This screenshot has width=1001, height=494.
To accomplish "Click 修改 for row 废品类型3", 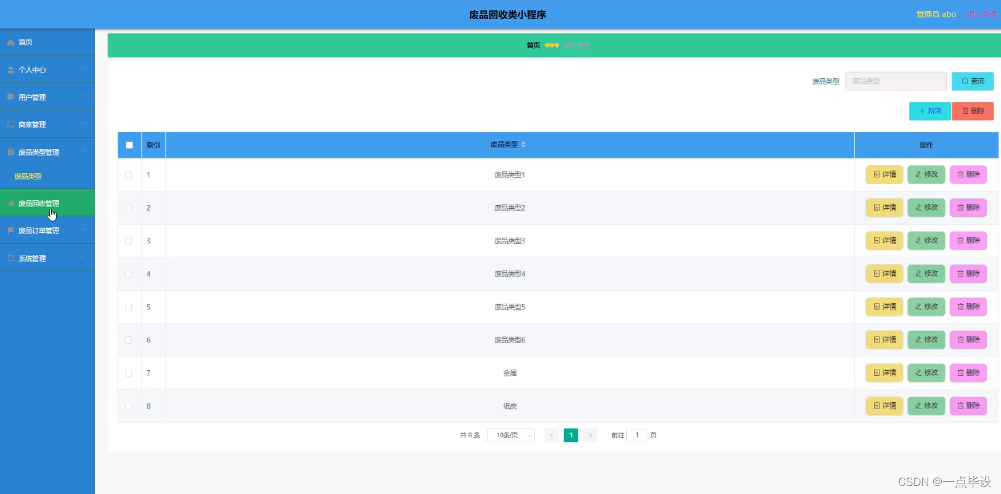I will 926,241.
